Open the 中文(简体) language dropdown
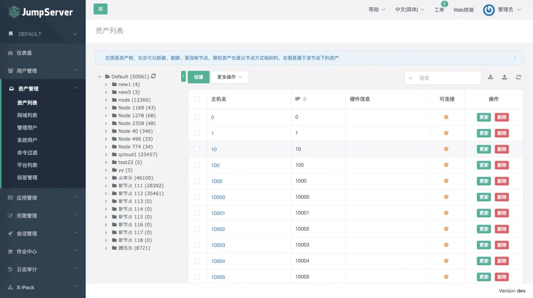This screenshot has width=533, height=298. [410, 9]
